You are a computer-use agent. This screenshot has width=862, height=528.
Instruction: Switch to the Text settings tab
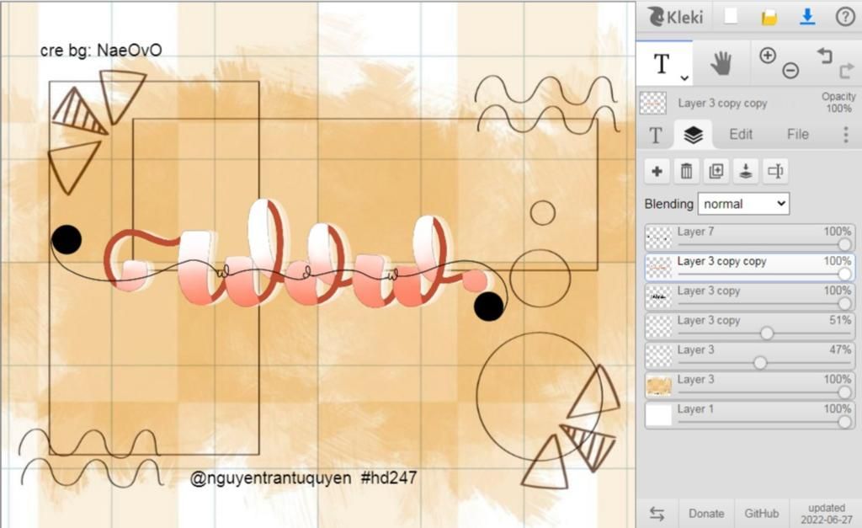click(x=655, y=135)
